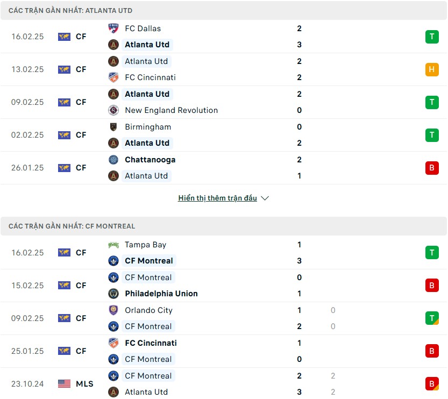Click green T badge for FC Dallas match

click(x=432, y=37)
